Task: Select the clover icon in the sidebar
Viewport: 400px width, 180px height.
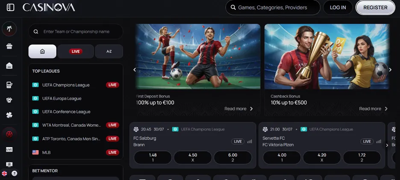Action: tap(9, 115)
